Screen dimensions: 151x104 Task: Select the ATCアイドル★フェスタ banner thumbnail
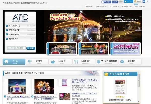pos(126,49)
